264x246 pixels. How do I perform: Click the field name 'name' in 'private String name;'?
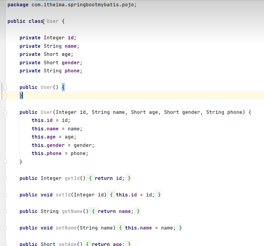click(70, 46)
